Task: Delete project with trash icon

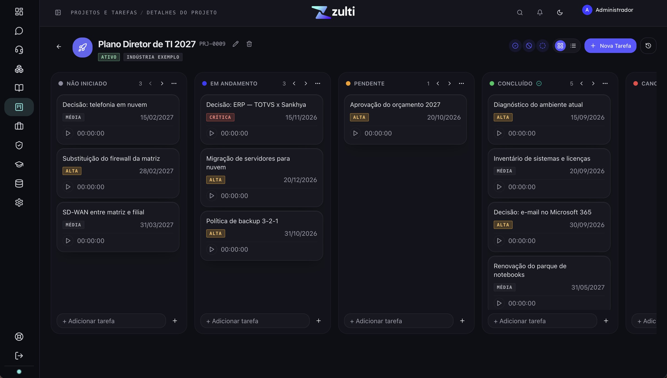Action: pyautogui.click(x=249, y=44)
